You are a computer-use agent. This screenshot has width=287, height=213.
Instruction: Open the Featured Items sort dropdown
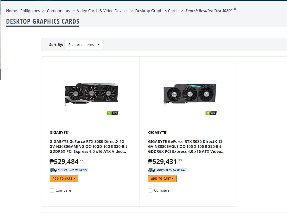(84, 44)
